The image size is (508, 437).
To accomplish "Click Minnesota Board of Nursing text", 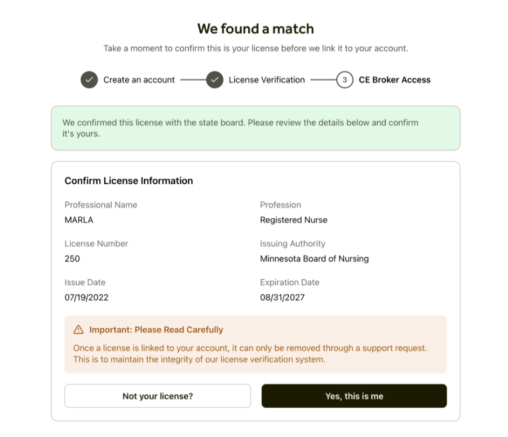I will coord(314,259).
